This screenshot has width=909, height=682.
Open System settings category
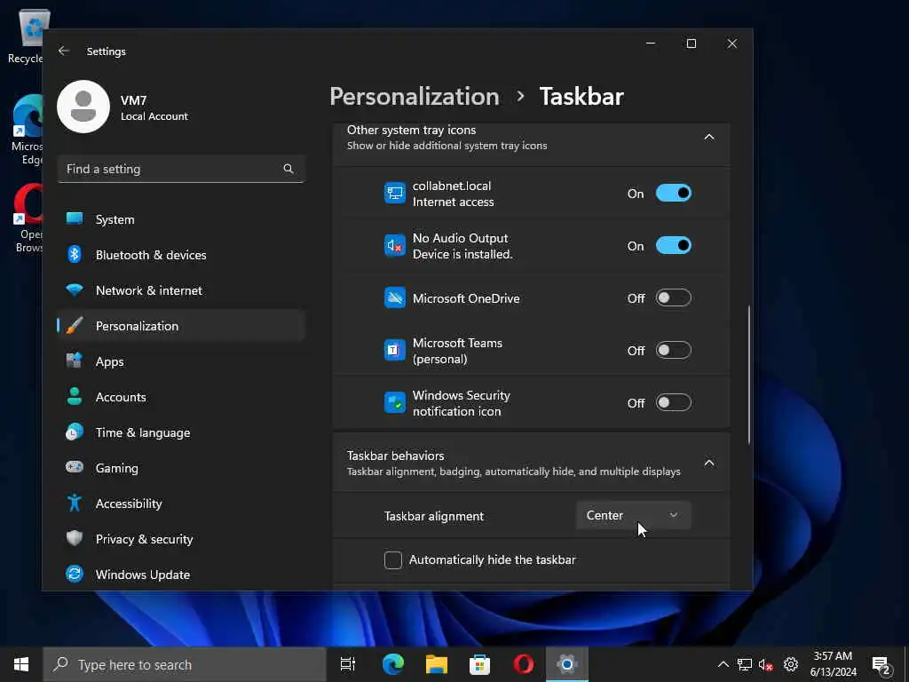coord(181,220)
